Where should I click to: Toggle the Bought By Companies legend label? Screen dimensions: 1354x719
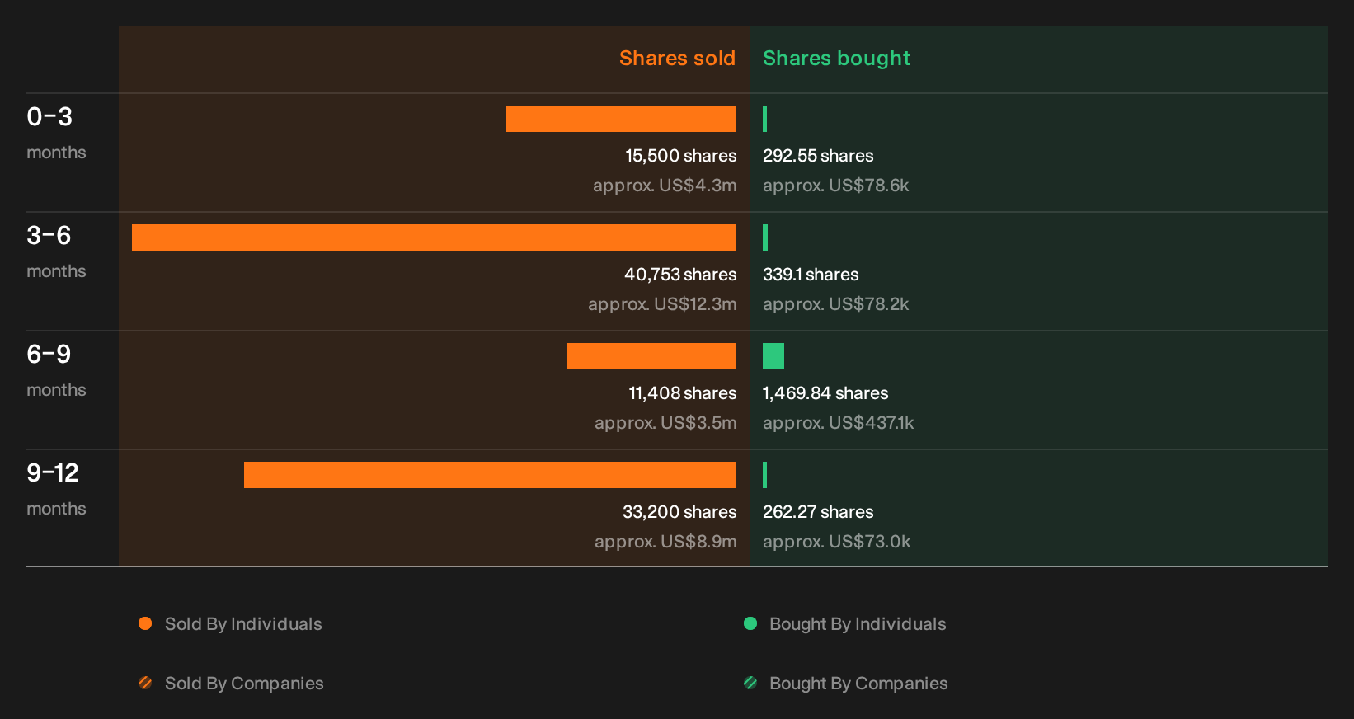(x=858, y=684)
